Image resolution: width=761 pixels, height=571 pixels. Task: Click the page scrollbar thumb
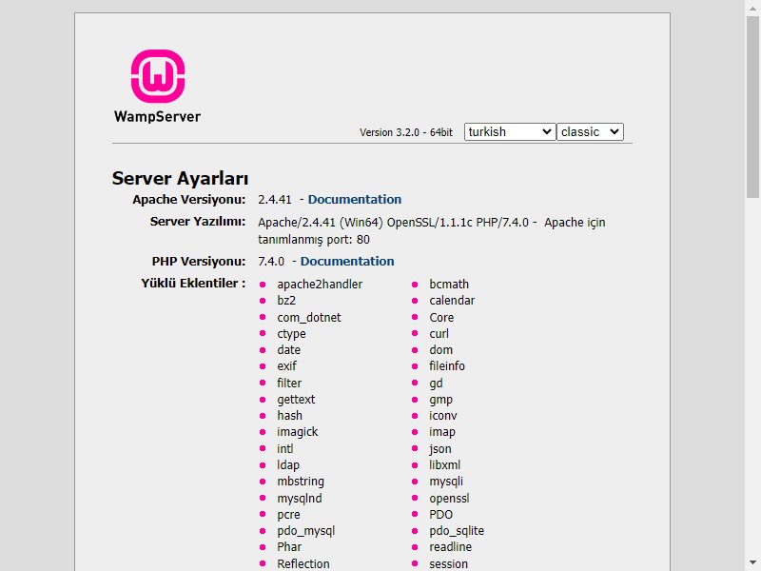(x=752, y=107)
